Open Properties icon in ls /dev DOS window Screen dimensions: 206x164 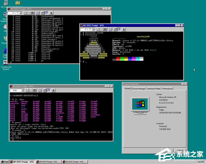pos(45,90)
